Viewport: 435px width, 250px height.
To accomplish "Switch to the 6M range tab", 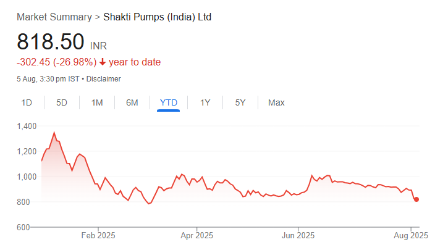I will [132, 102].
